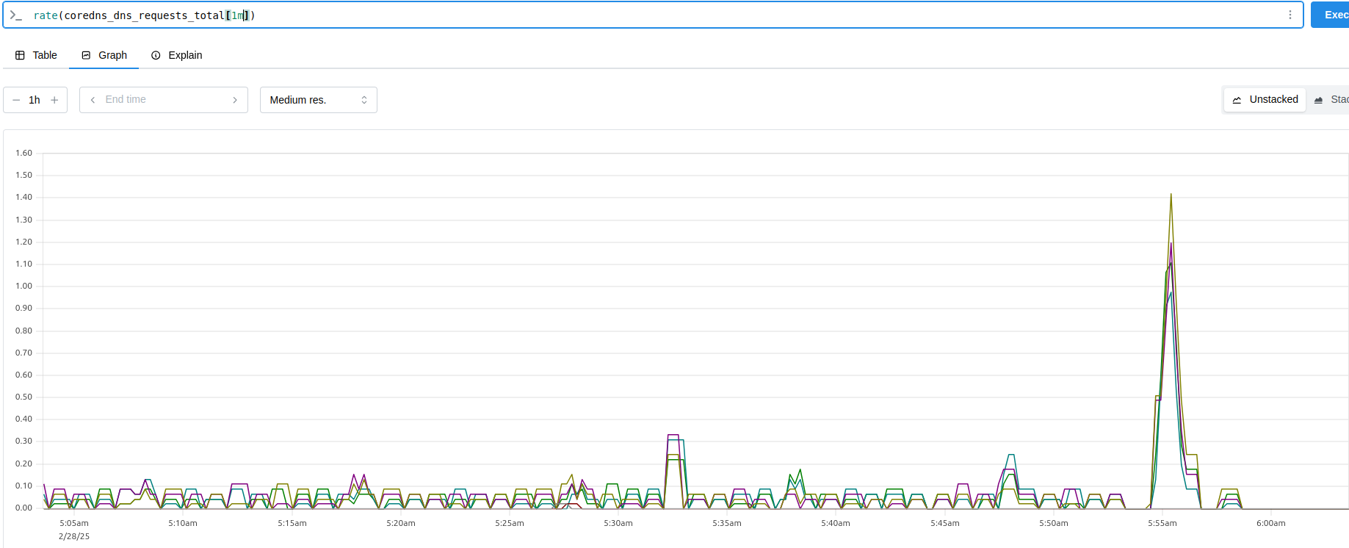This screenshot has width=1349, height=548.
Task: Click the 5:30am axis label
Action: point(618,523)
